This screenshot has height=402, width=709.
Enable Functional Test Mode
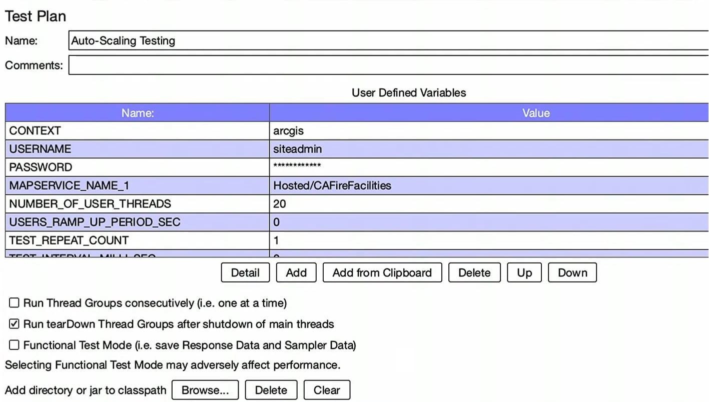pos(14,345)
